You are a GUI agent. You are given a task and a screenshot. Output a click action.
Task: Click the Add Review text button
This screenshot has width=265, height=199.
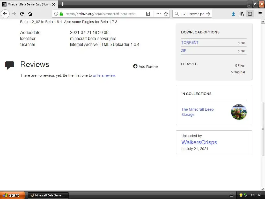[148, 67]
